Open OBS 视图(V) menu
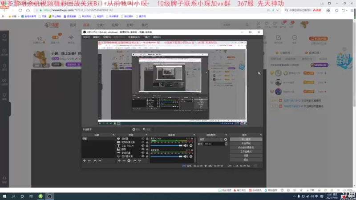Viewport: 356px width, 200px height. point(107,37)
